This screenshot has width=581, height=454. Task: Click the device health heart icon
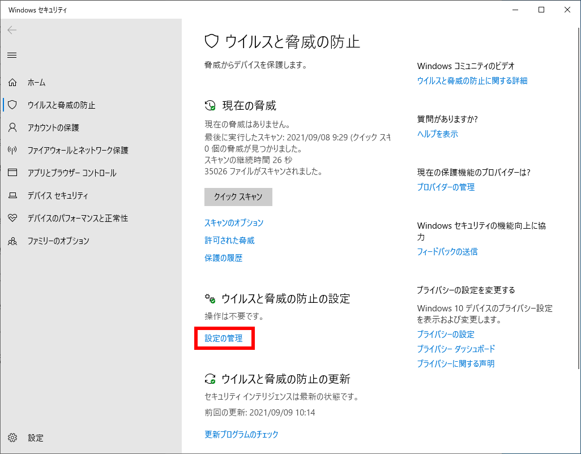pyautogui.click(x=12, y=218)
